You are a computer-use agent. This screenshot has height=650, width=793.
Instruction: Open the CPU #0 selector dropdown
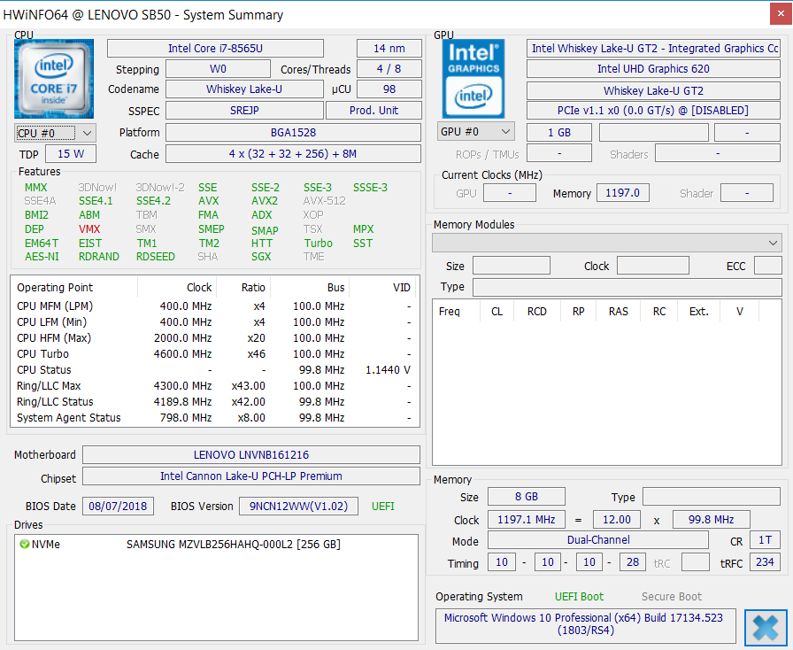[55, 133]
